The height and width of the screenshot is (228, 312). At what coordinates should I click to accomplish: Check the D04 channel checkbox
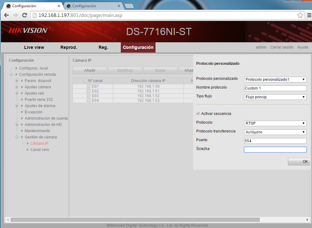click(89, 100)
